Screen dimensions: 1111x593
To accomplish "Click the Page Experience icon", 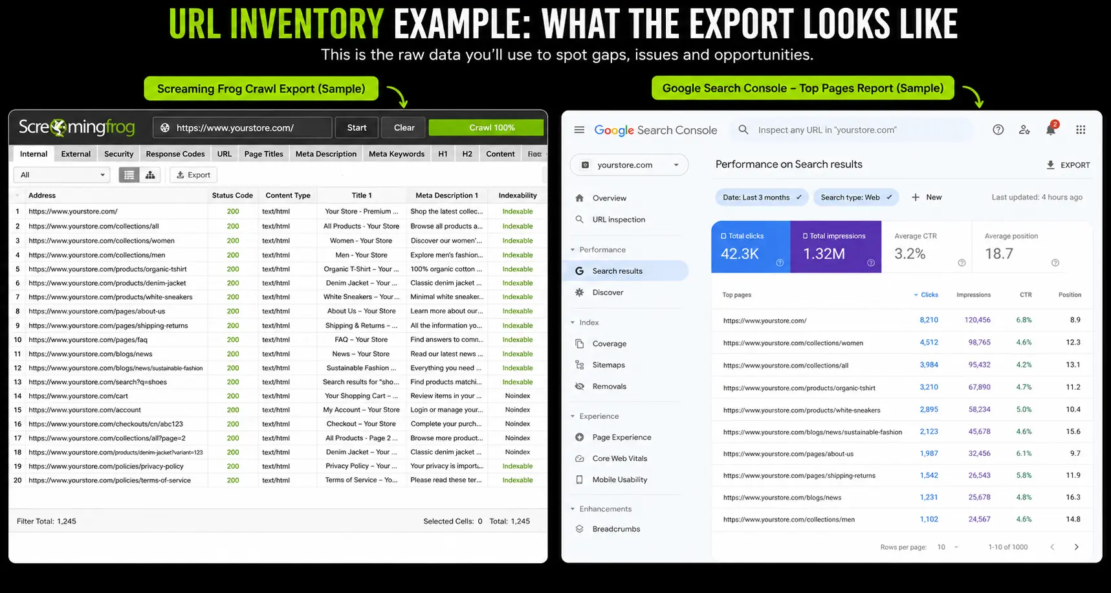I will [x=580, y=438].
